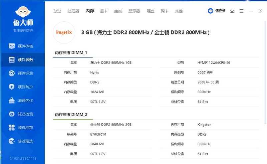Click the 硬件评测 sidebar label
The image size is (267, 164).
point(26,73)
